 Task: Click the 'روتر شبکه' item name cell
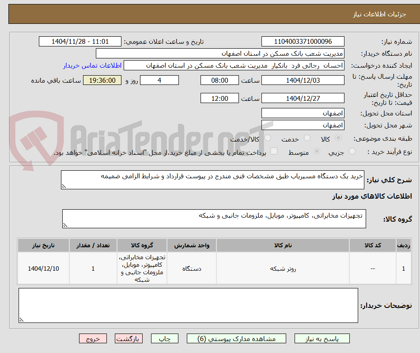coord(283,268)
